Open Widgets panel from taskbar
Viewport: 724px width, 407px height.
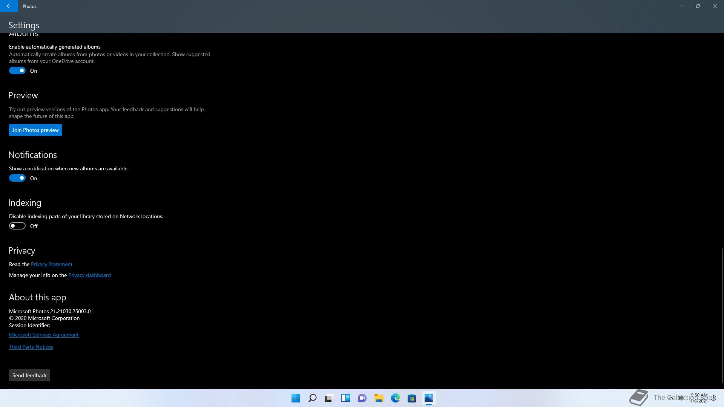[346, 398]
